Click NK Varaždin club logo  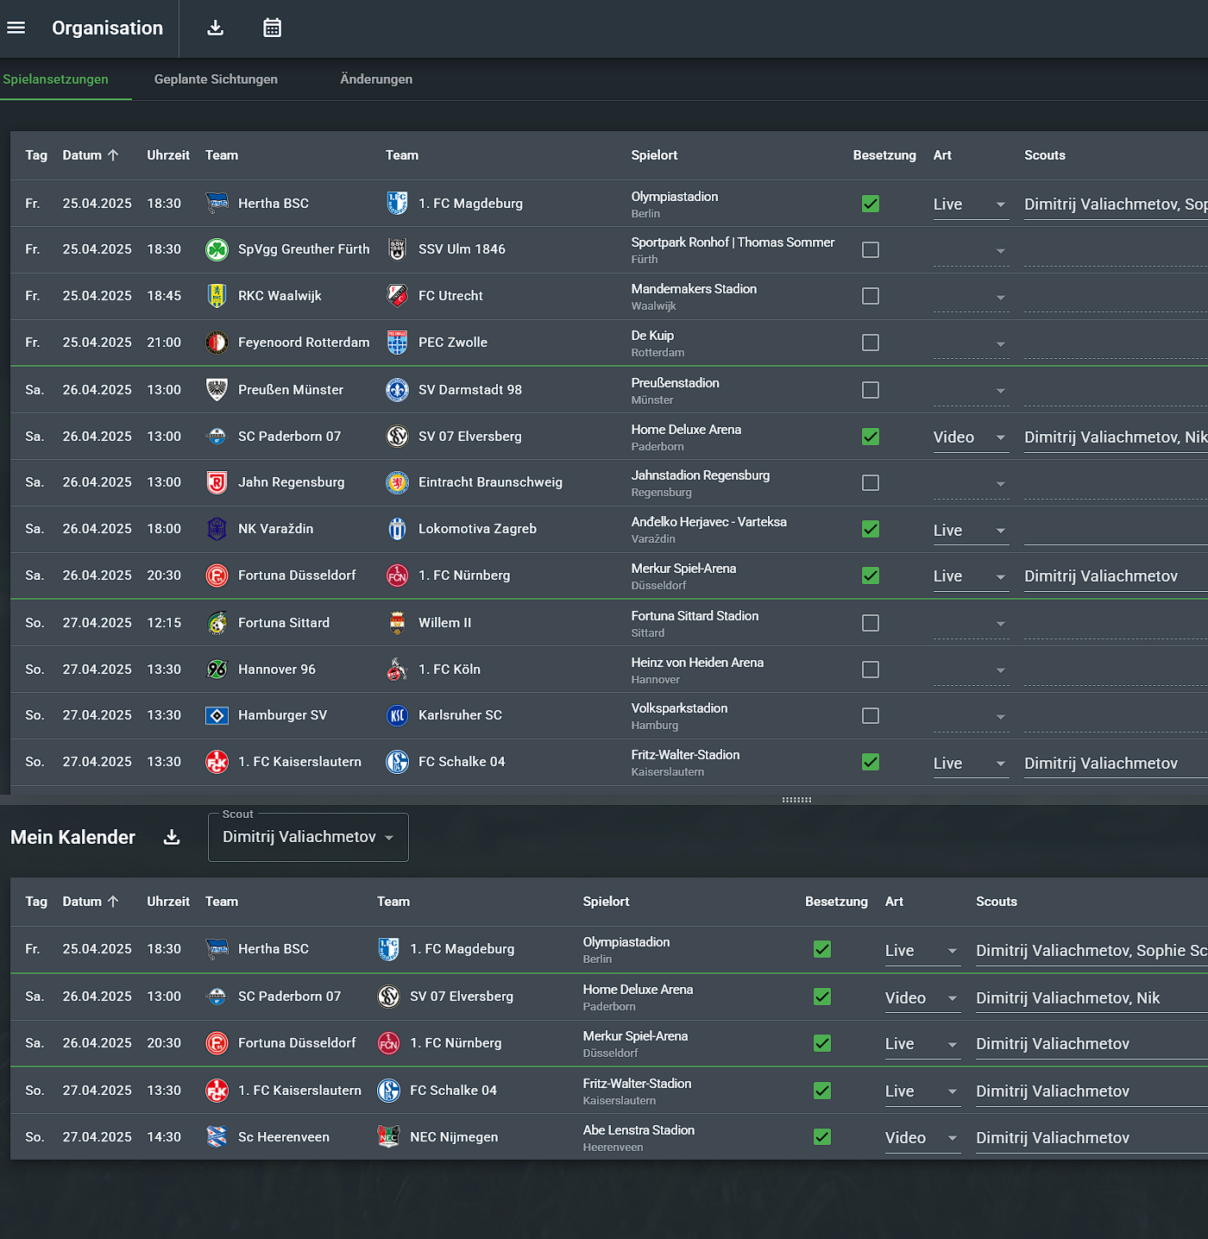(217, 529)
